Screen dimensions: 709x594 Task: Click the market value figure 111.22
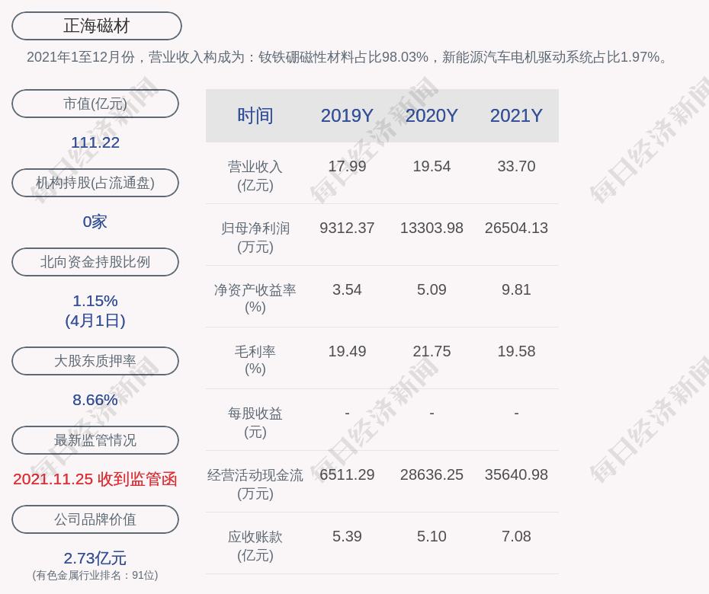click(x=95, y=142)
